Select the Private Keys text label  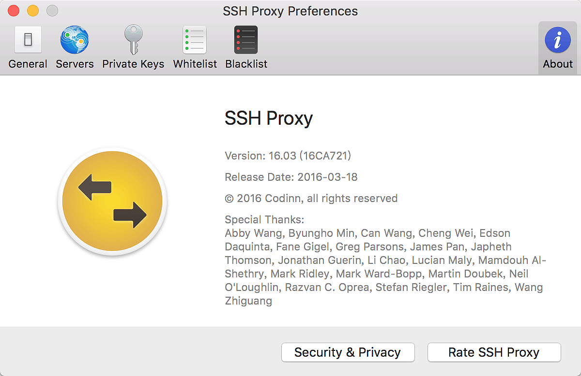click(133, 64)
